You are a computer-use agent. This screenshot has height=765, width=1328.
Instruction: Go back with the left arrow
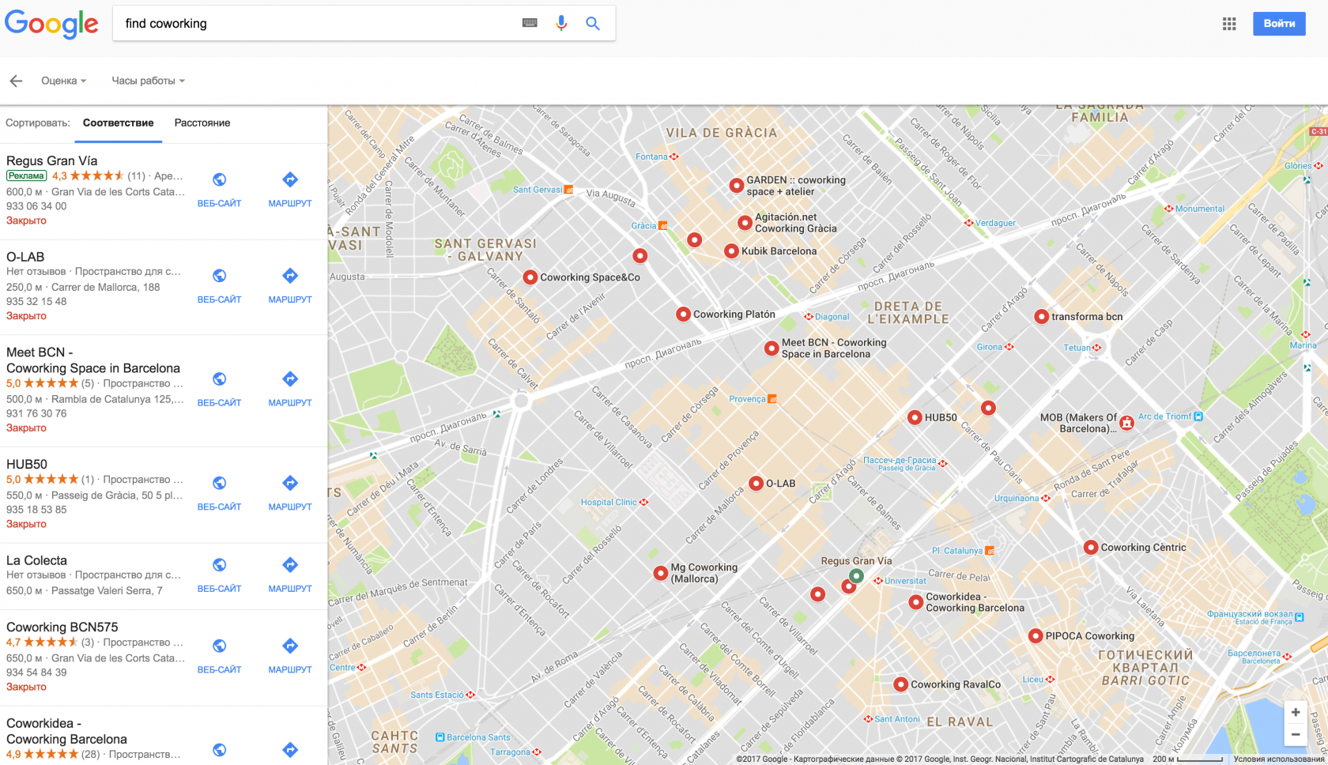pos(16,81)
